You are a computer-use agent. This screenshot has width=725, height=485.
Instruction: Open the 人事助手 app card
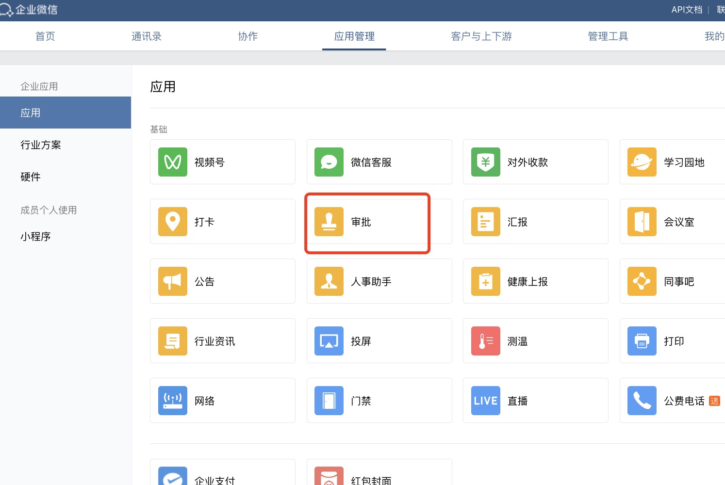[379, 281]
